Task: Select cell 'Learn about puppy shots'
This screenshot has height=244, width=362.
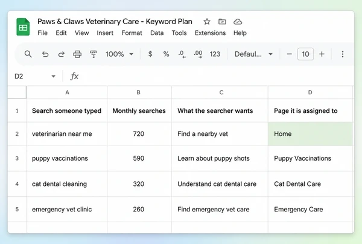Action: tap(220, 158)
